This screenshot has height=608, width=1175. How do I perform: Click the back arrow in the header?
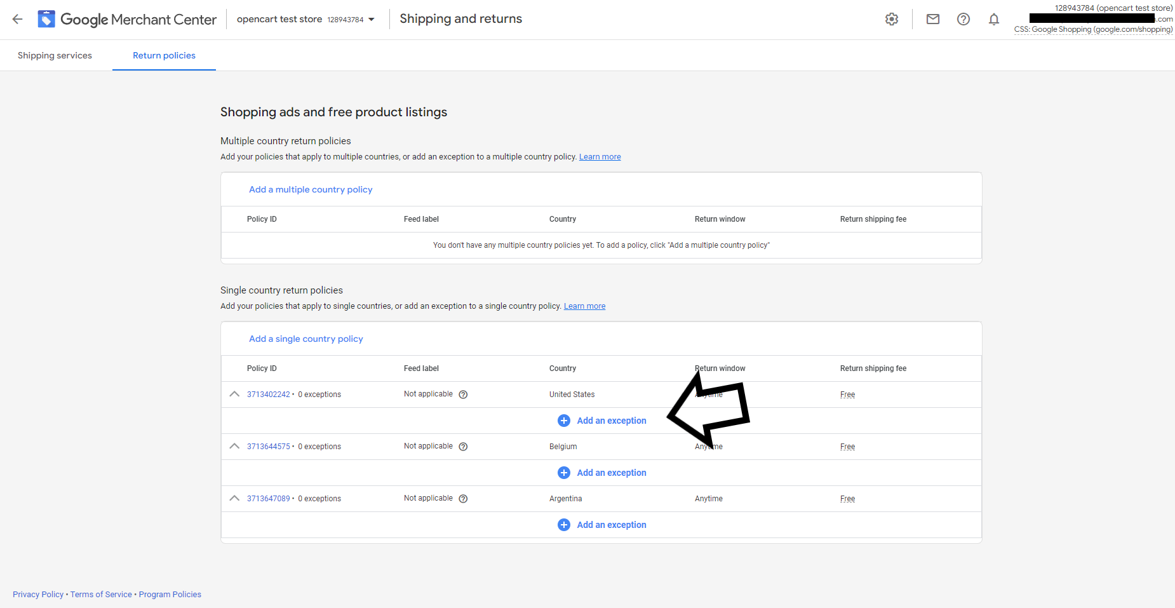point(17,19)
